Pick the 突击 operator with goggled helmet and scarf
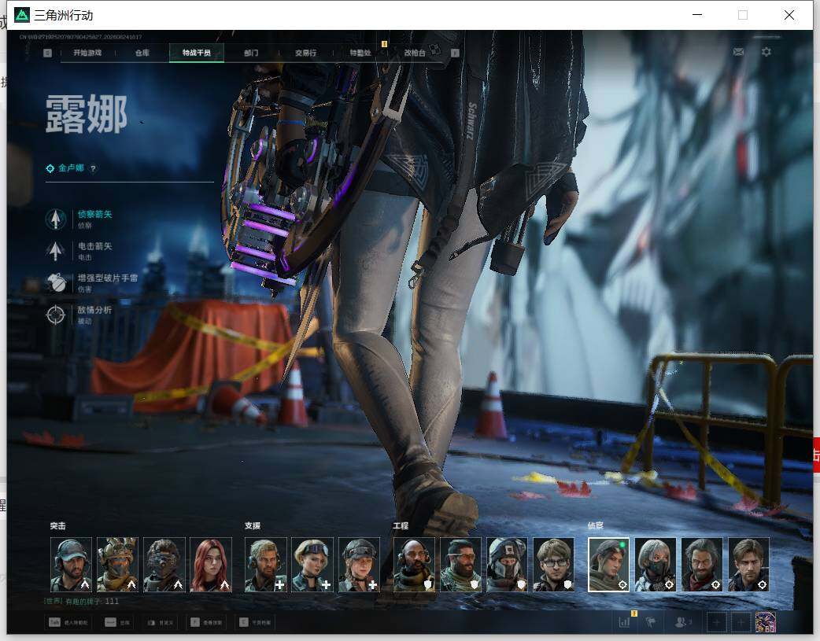Screen dimensions: 820x641 tap(118, 565)
